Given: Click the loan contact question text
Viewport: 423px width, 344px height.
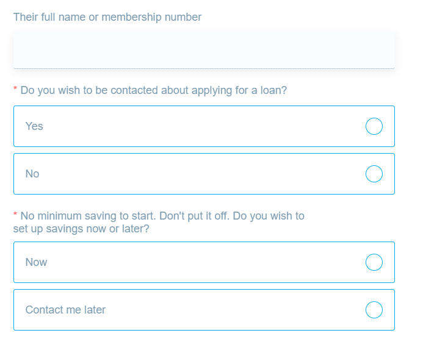Looking at the screenshot, I should [x=153, y=90].
